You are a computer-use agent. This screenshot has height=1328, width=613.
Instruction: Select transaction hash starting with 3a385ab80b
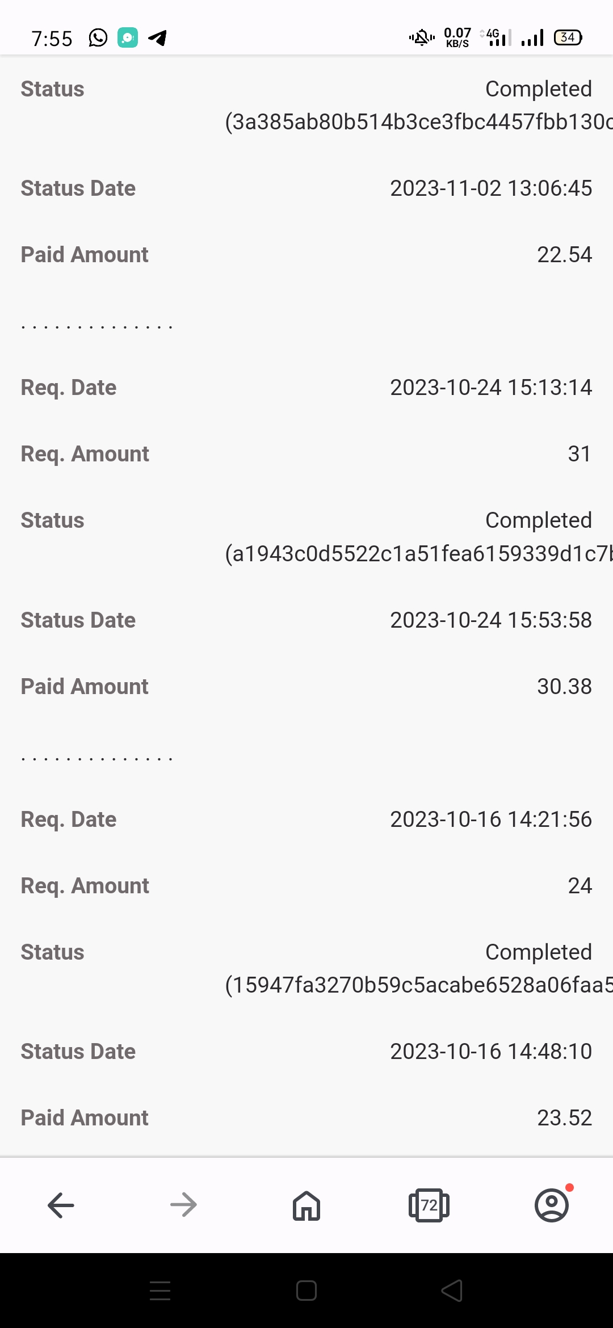(419, 122)
